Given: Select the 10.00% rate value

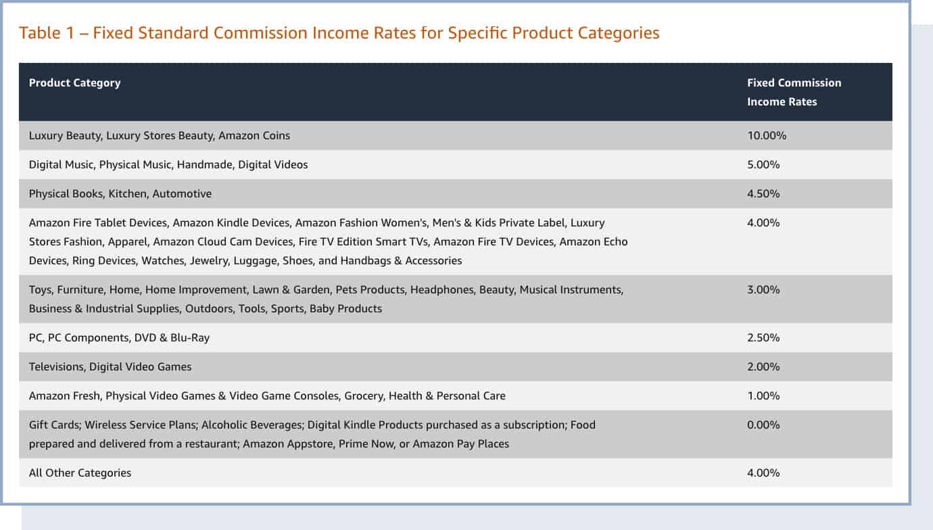Looking at the screenshot, I should click(765, 135).
